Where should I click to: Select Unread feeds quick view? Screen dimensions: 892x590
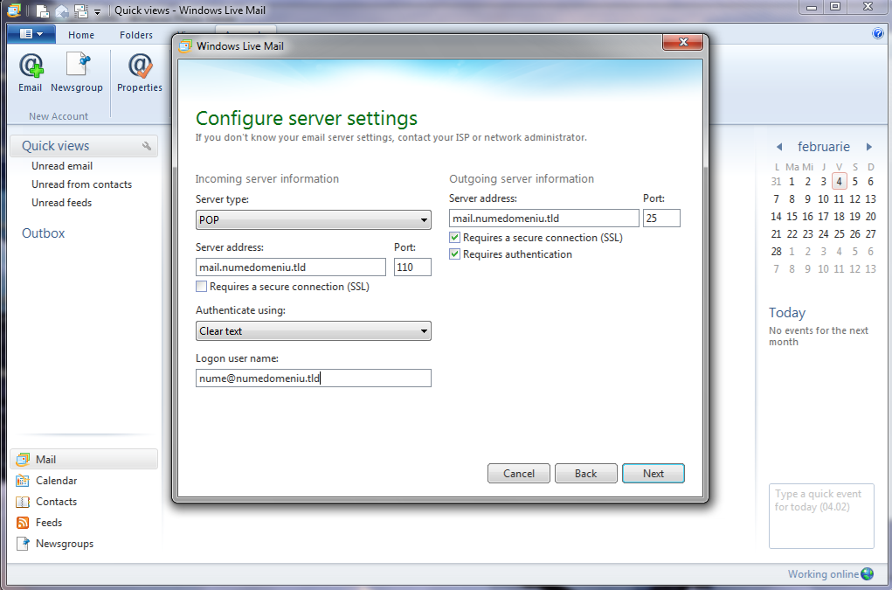(x=61, y=203)
